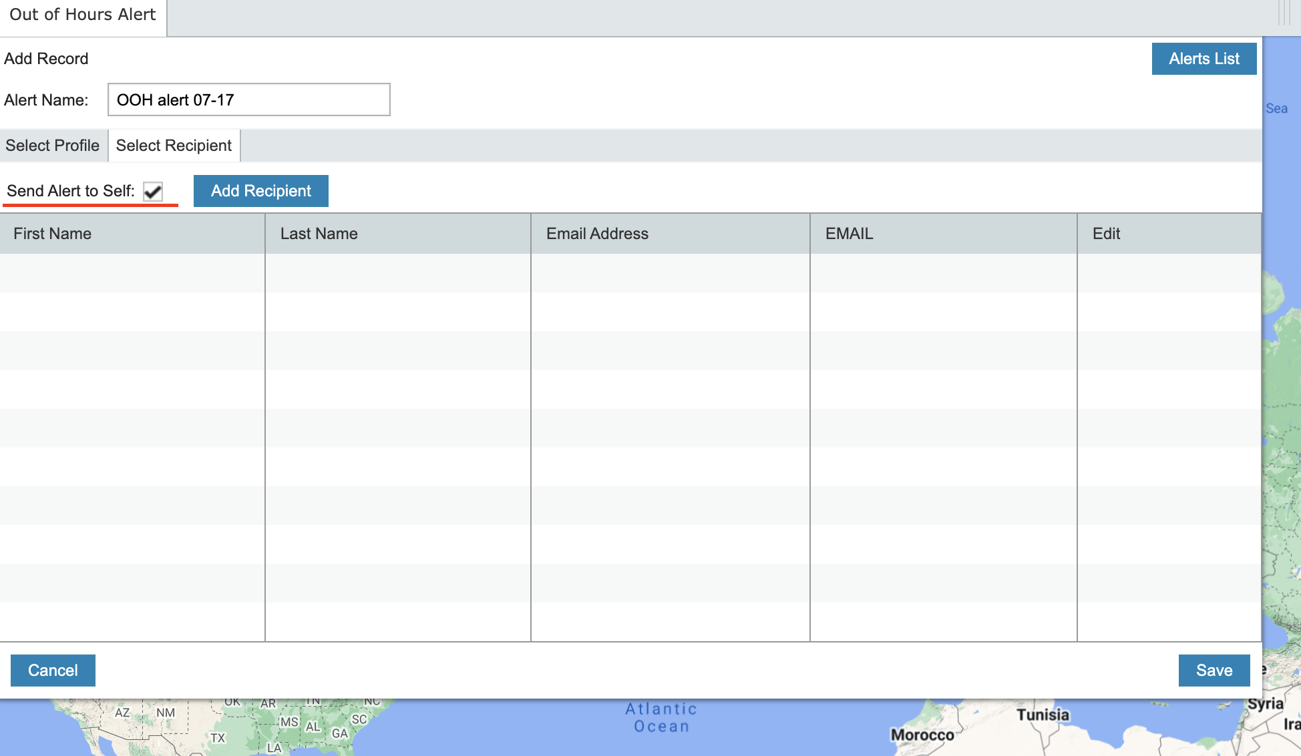This screenshot has height=756, width=1301.
Task: Click Morocco on the background map
Action: pyautogui.click(x=922, y=735)
